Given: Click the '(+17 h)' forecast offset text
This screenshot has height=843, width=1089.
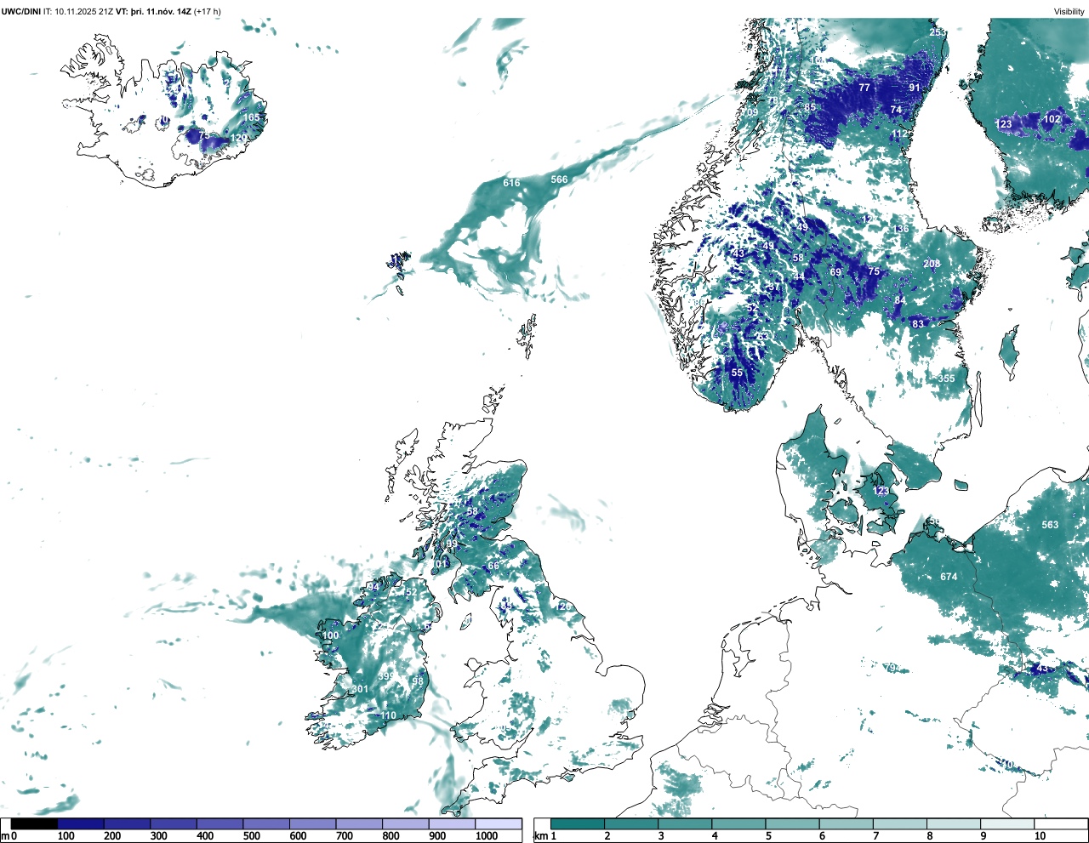Looking at the screenshot, I should tap(208, 11).
